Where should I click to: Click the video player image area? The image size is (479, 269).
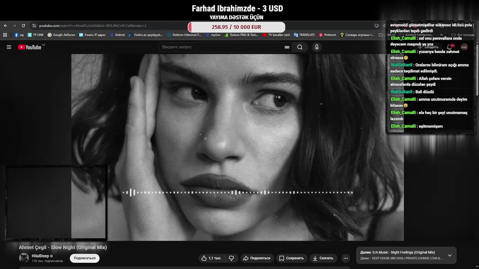pyautogui.click(x=238, y=147)
